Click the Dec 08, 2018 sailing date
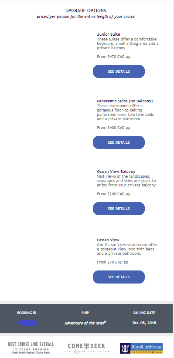Screen dimensions: 174x358 click(144, 323)
